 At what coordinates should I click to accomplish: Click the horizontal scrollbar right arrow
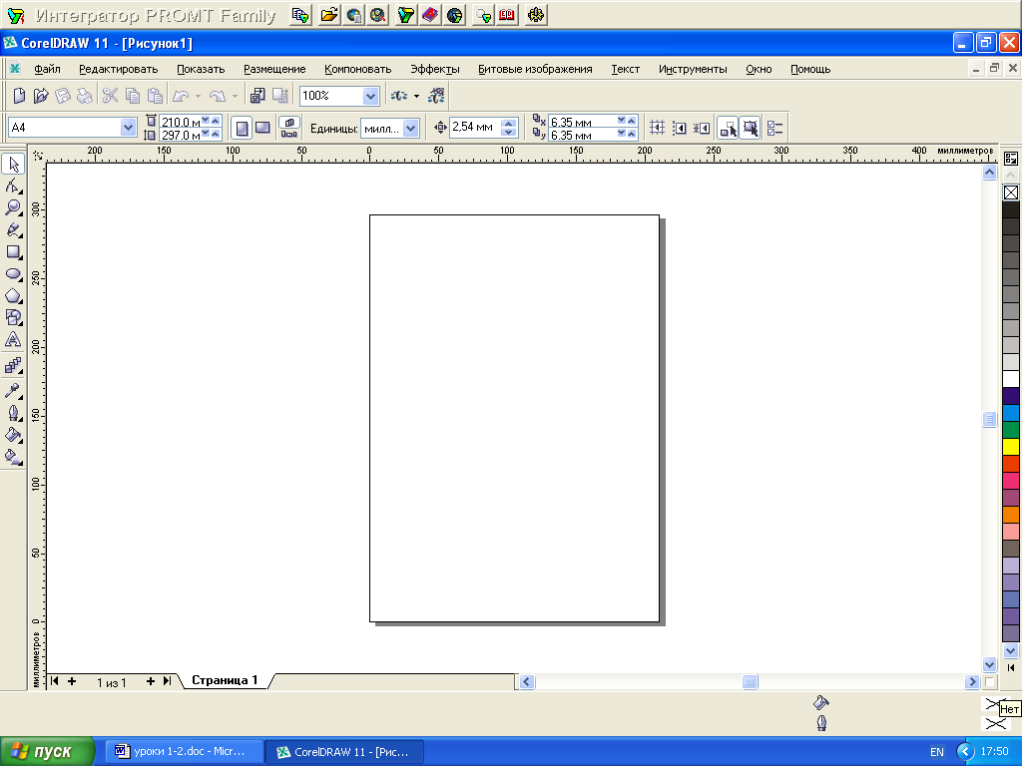pyautogui.click(x=972, y=682)
